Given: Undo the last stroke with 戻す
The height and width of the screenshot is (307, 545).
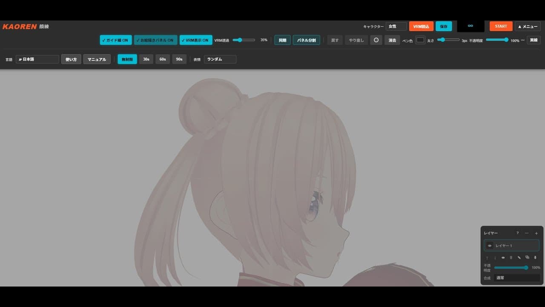Looking at the screenshot, I should 335,40.
